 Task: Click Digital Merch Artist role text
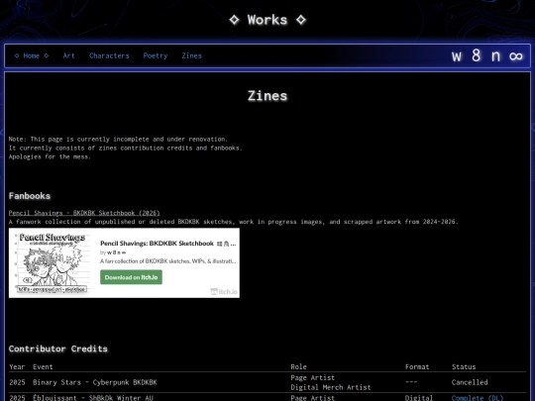tap(331, 387)
